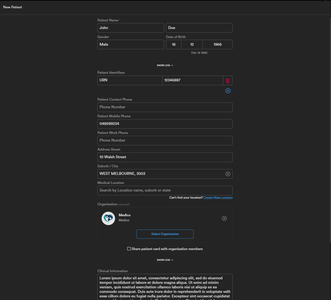The image size is (331, 300).
Task: Collapse lower section with Show Less above Clinical Information
Action: [165, 260]
